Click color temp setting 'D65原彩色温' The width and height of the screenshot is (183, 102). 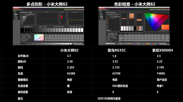coord(120,86)
